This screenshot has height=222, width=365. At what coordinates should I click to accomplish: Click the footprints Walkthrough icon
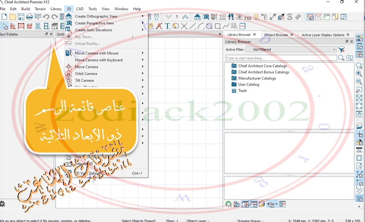pos(231,17)
